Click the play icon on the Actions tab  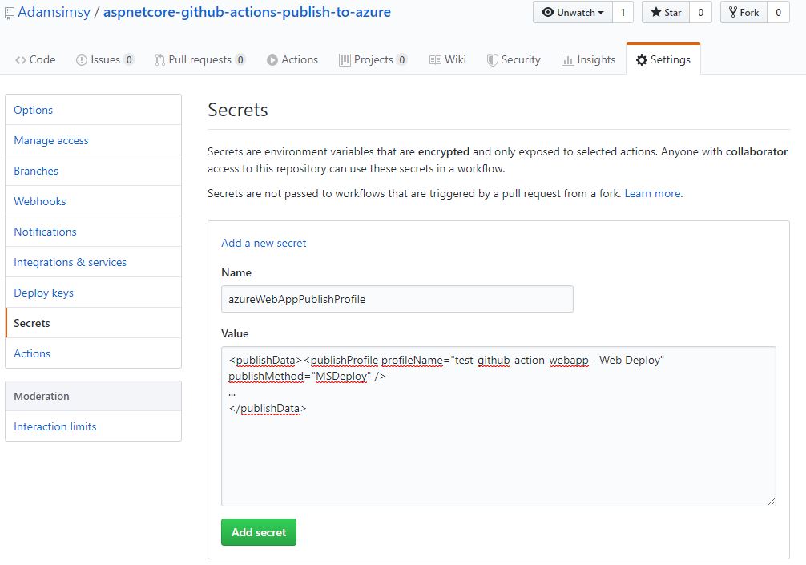[x=272, y=59]
